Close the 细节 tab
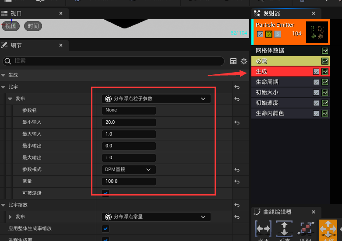 click(x=61, y=45)
